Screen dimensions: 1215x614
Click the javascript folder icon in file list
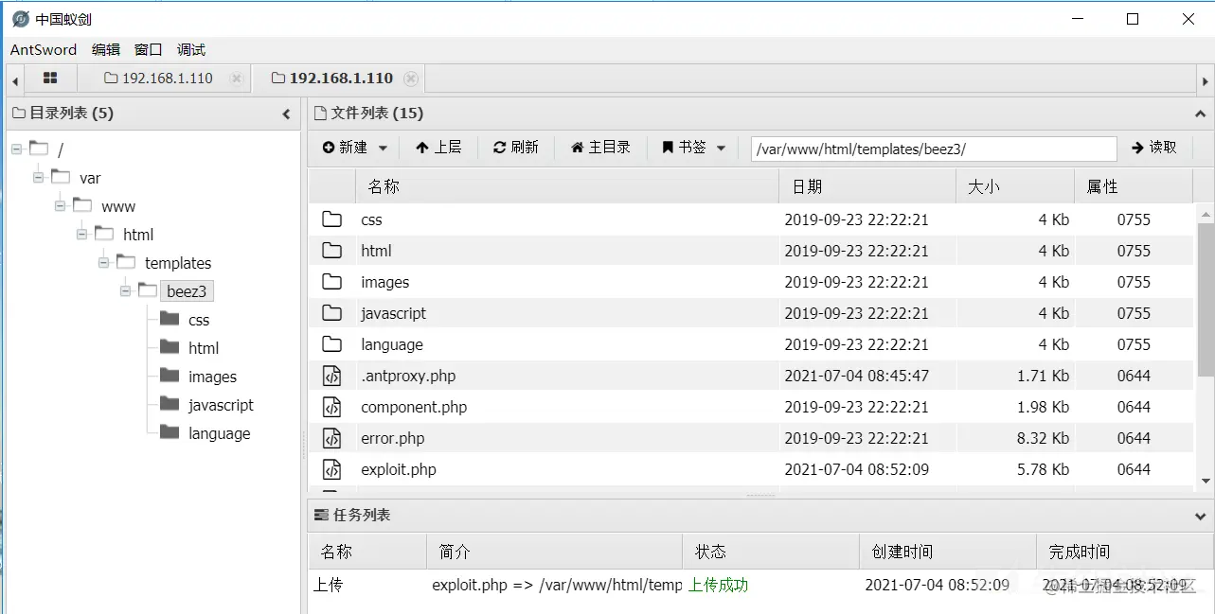[x=331, y=313]
